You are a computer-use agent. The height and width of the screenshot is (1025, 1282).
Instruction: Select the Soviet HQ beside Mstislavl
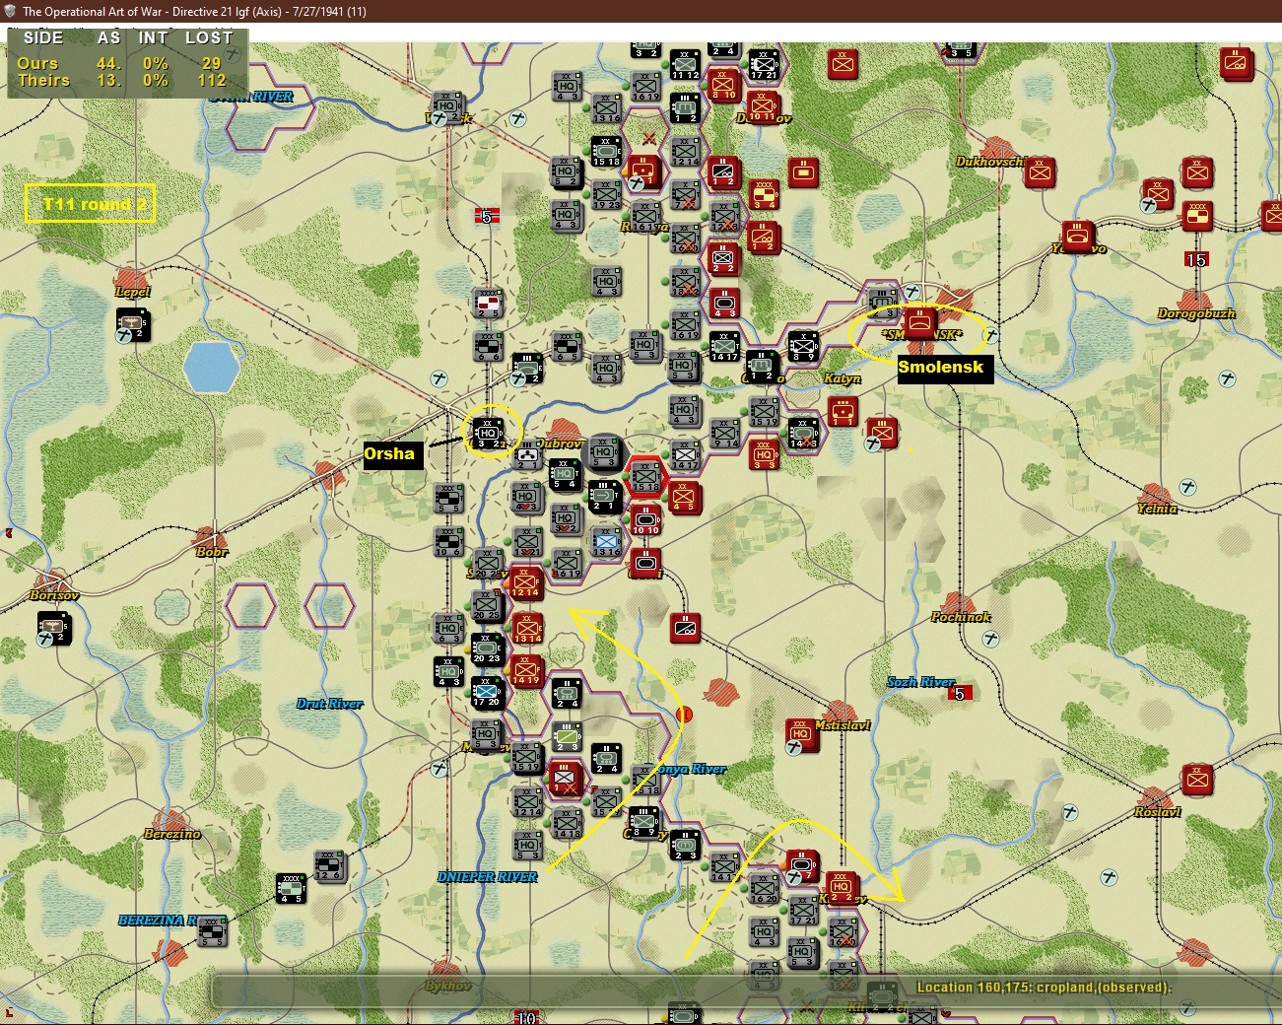pos(801,734)
